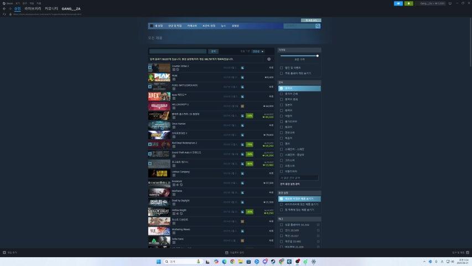Open the PEAK game thumbnail
472x266 pixels.
click(x=159, y=78)
